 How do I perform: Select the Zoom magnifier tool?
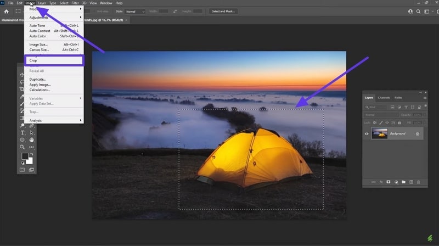coord(22,147)
